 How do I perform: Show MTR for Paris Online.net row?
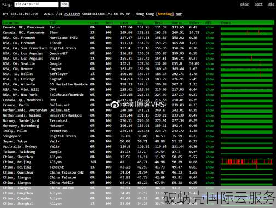coord(210,105)
